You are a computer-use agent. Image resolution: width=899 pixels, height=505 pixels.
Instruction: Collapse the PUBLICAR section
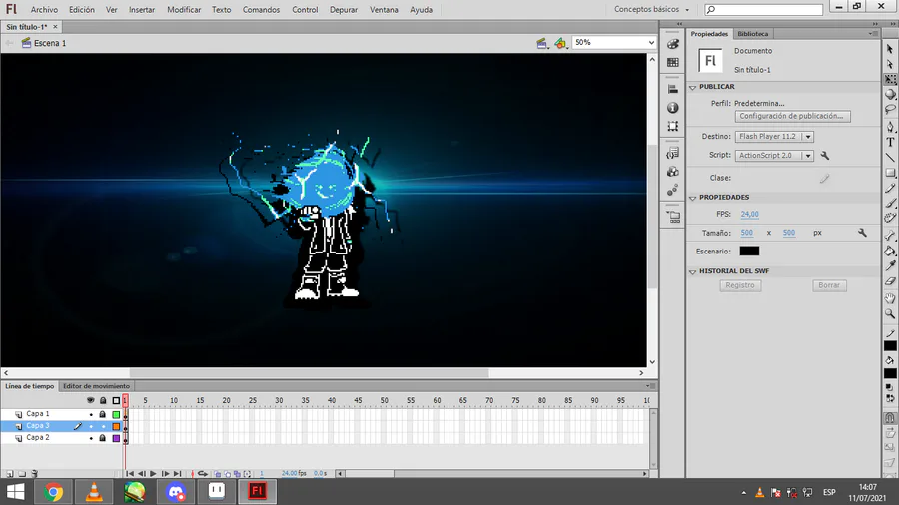[x=692, y=87]
